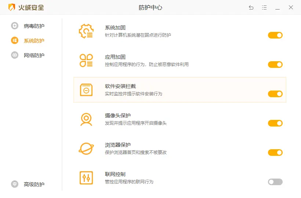The width and height of the screenshot is (301, 198).
Task: Open 应用加固 settings title
Action: coord(115,57)
